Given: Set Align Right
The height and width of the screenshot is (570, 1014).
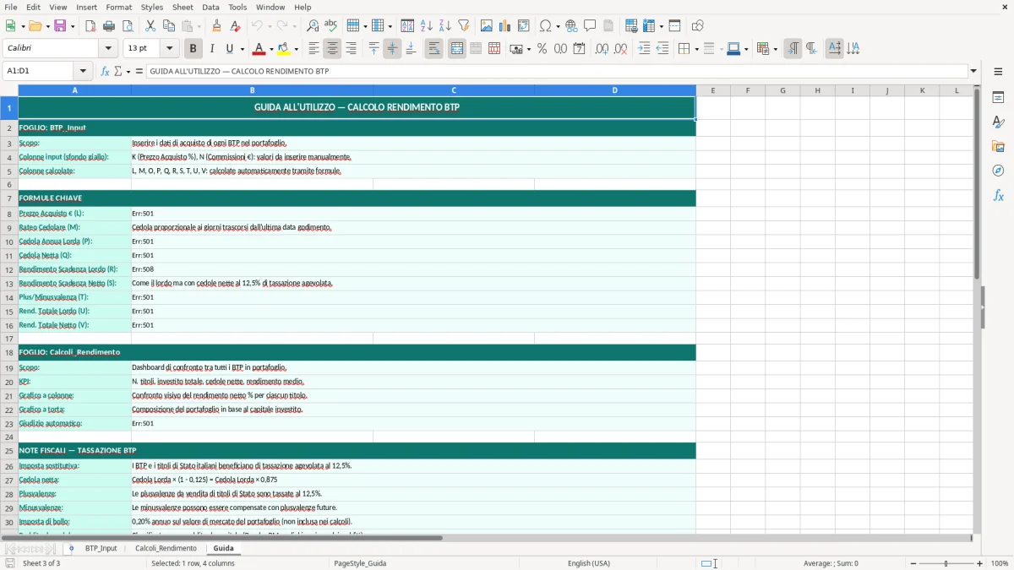Looking at the screenshot, I should [x=351, y=49].
